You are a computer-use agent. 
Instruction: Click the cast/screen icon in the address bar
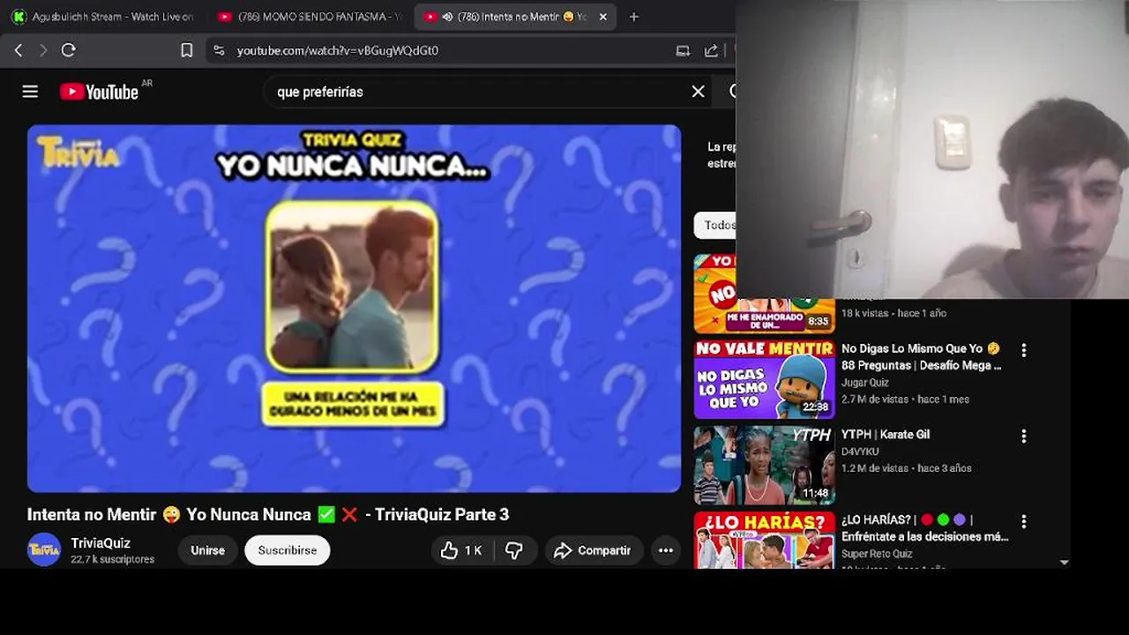point(683,50)
